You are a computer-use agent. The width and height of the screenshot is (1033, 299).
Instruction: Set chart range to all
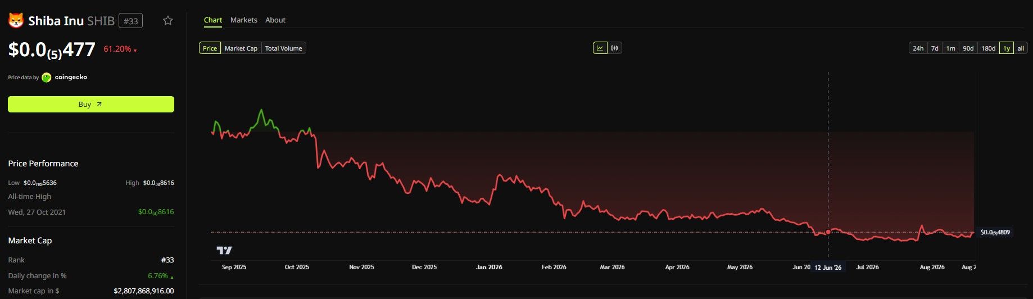1021,48
